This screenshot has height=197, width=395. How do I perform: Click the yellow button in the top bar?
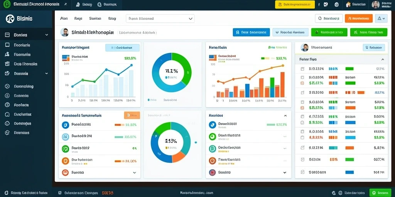295,4
